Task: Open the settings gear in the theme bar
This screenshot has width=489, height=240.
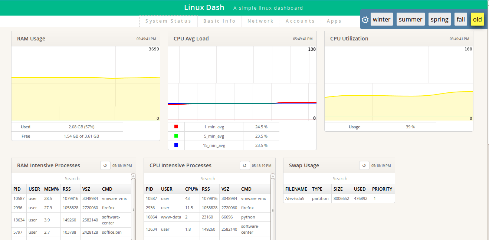Action: coord(365,19)
